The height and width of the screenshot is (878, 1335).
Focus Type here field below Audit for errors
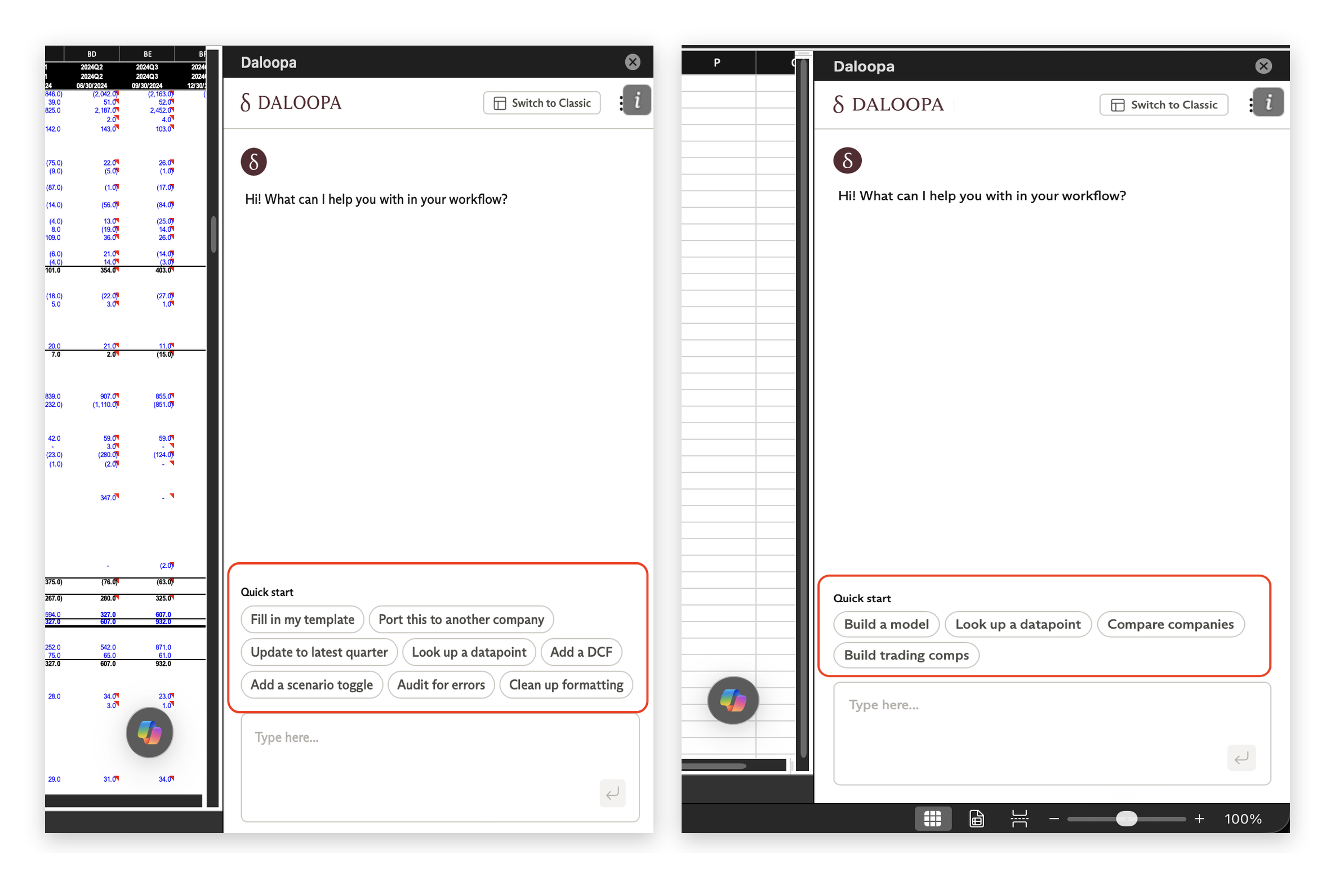pos(440,768)
